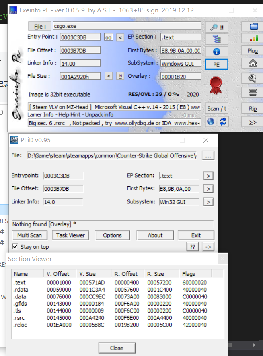263x356 pixels.
Task: Click the ?? button in PEiD
Action: click(193, 247)
